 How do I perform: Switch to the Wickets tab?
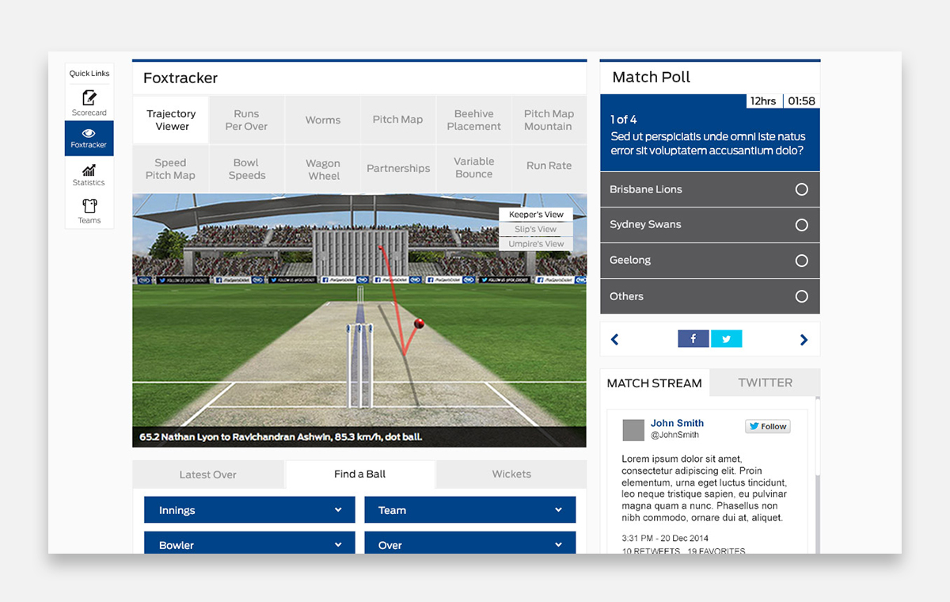[511, 474]
